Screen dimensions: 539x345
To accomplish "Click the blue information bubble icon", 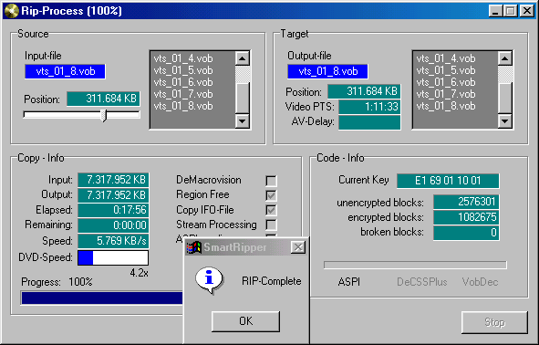I will [x=210, y=279].
